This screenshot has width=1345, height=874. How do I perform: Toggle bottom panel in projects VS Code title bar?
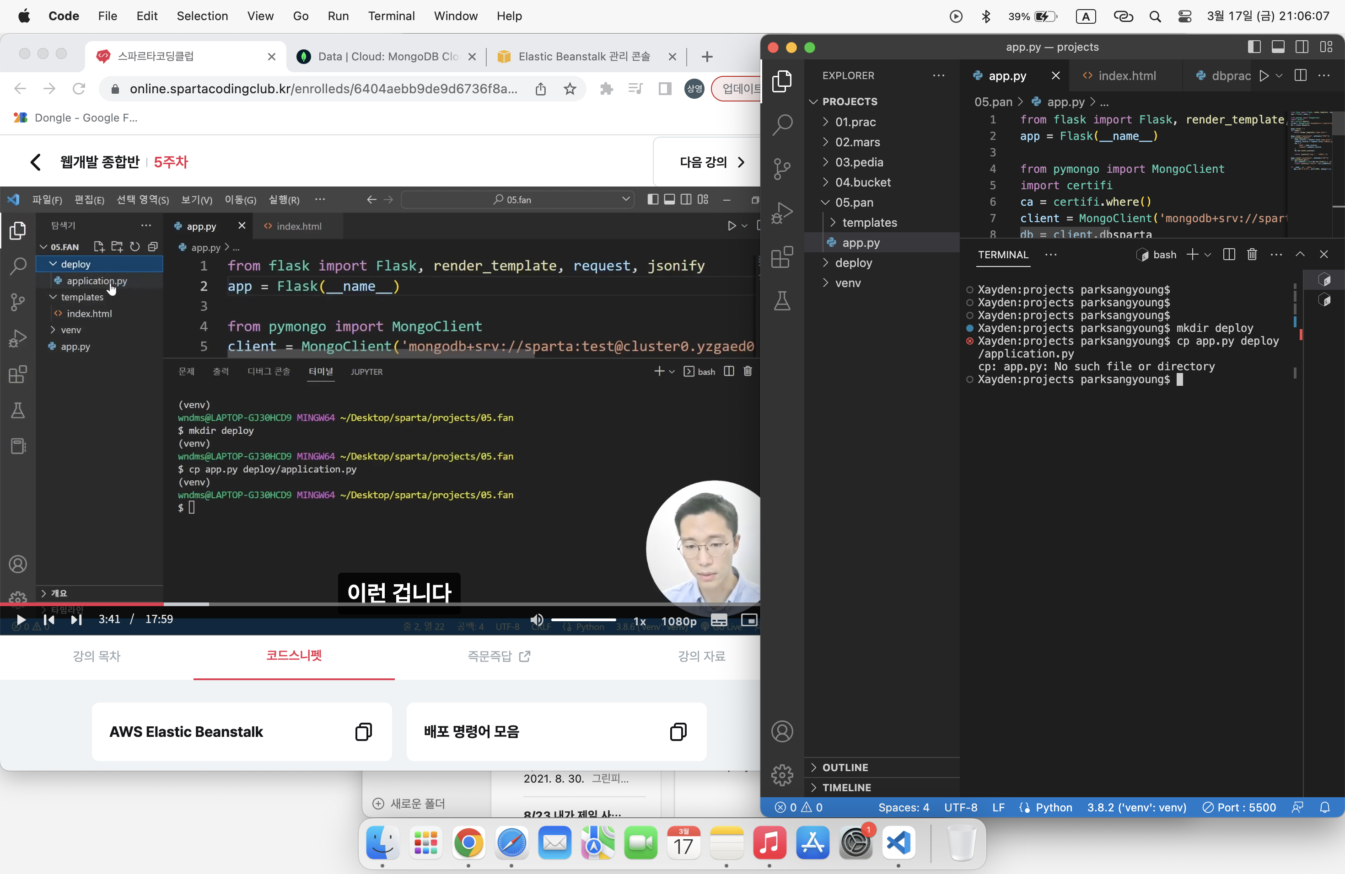pos(1278,47)
